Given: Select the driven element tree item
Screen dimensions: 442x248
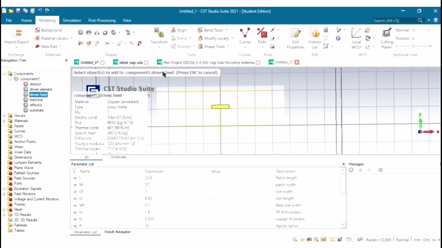Looking at the screenshot, I should [x=41, y=89].
